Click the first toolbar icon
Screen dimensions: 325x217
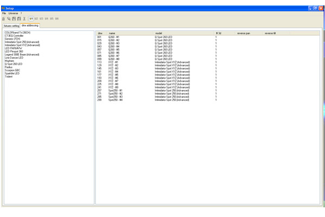coord(4,18)
